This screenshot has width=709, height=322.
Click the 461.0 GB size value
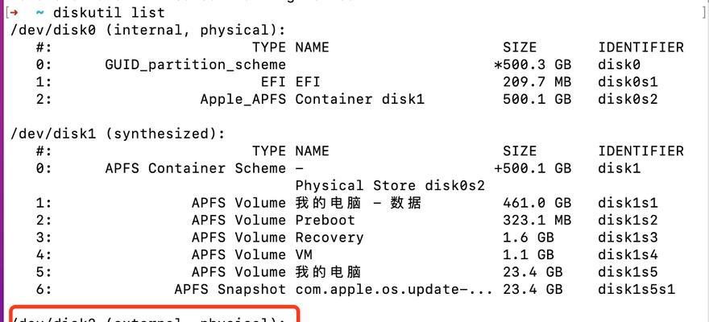click(x=537, y=203)
